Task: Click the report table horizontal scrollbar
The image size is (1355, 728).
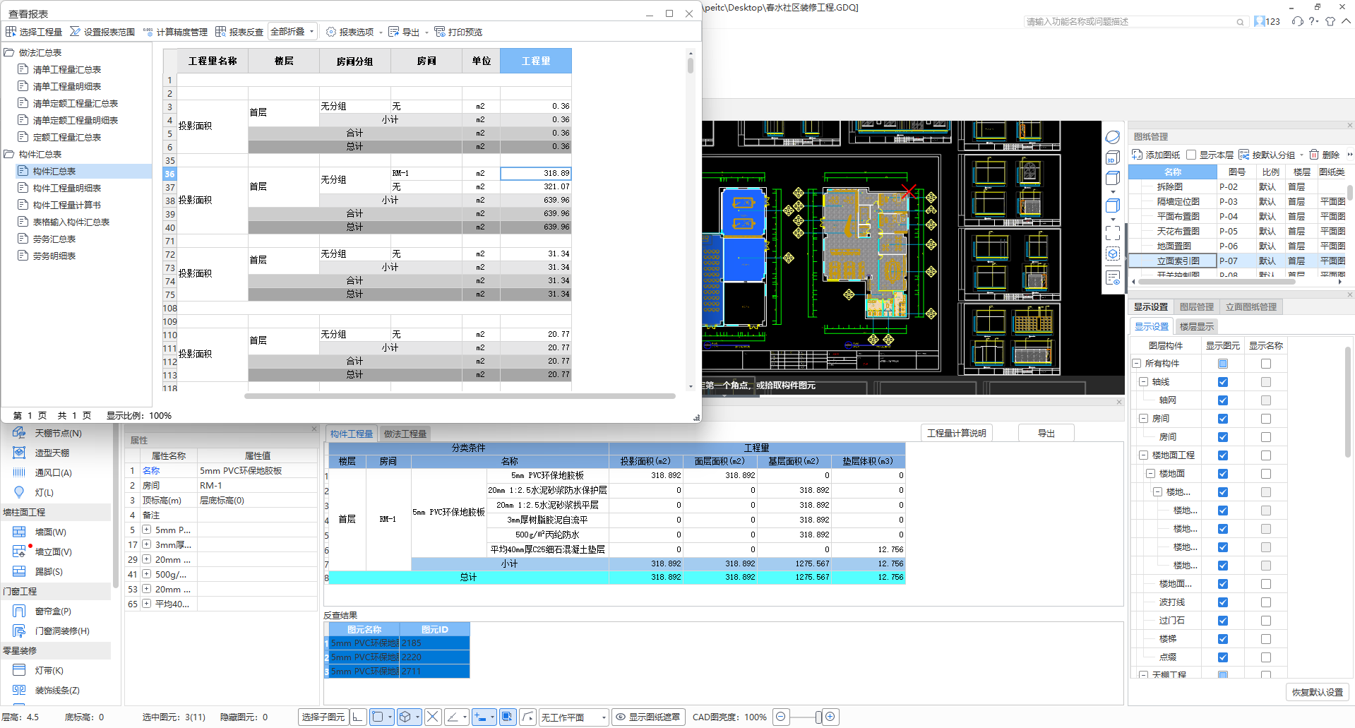Action: point(460,396)
